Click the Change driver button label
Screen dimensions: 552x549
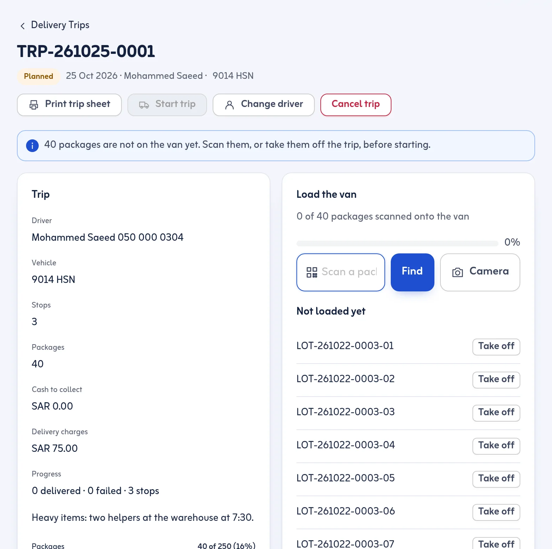tap(272, 104)
